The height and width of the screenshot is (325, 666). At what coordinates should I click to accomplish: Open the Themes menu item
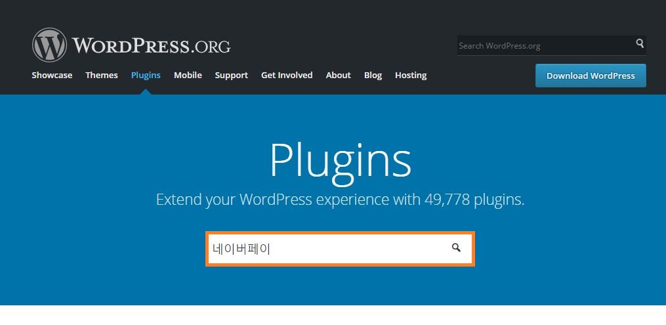[102, 76]
